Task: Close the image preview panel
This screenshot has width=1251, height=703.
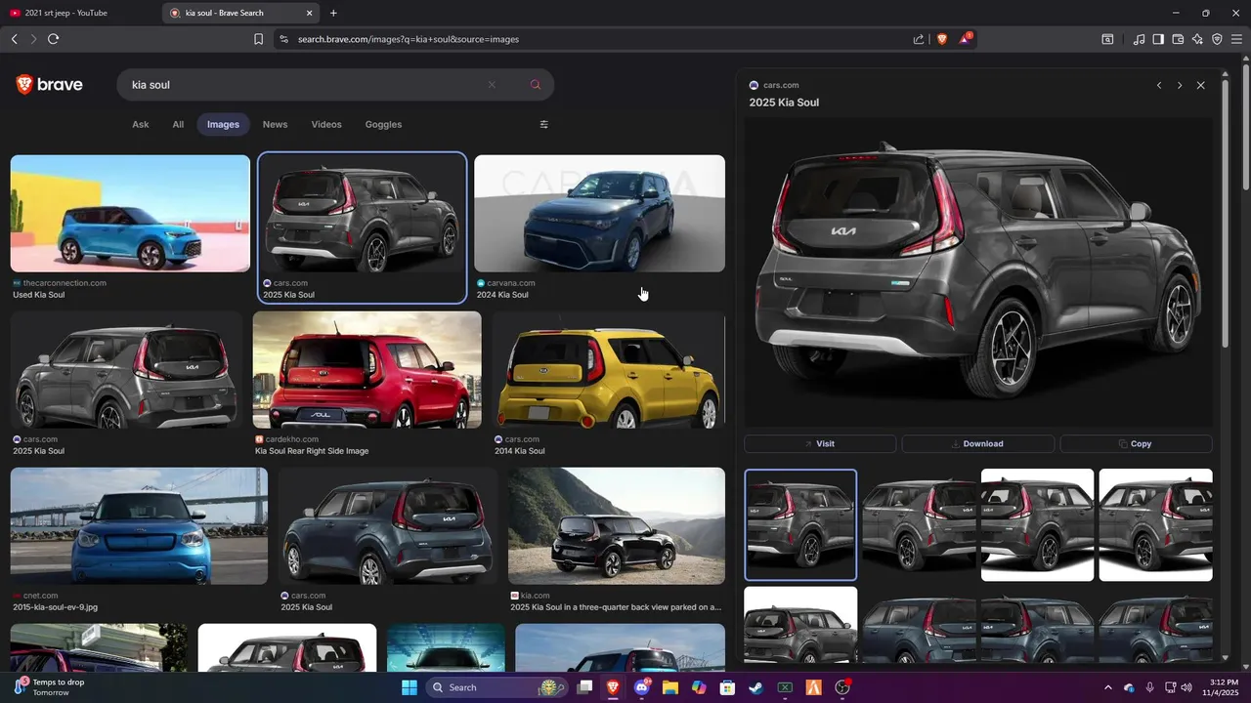Action: point(1201,86)
